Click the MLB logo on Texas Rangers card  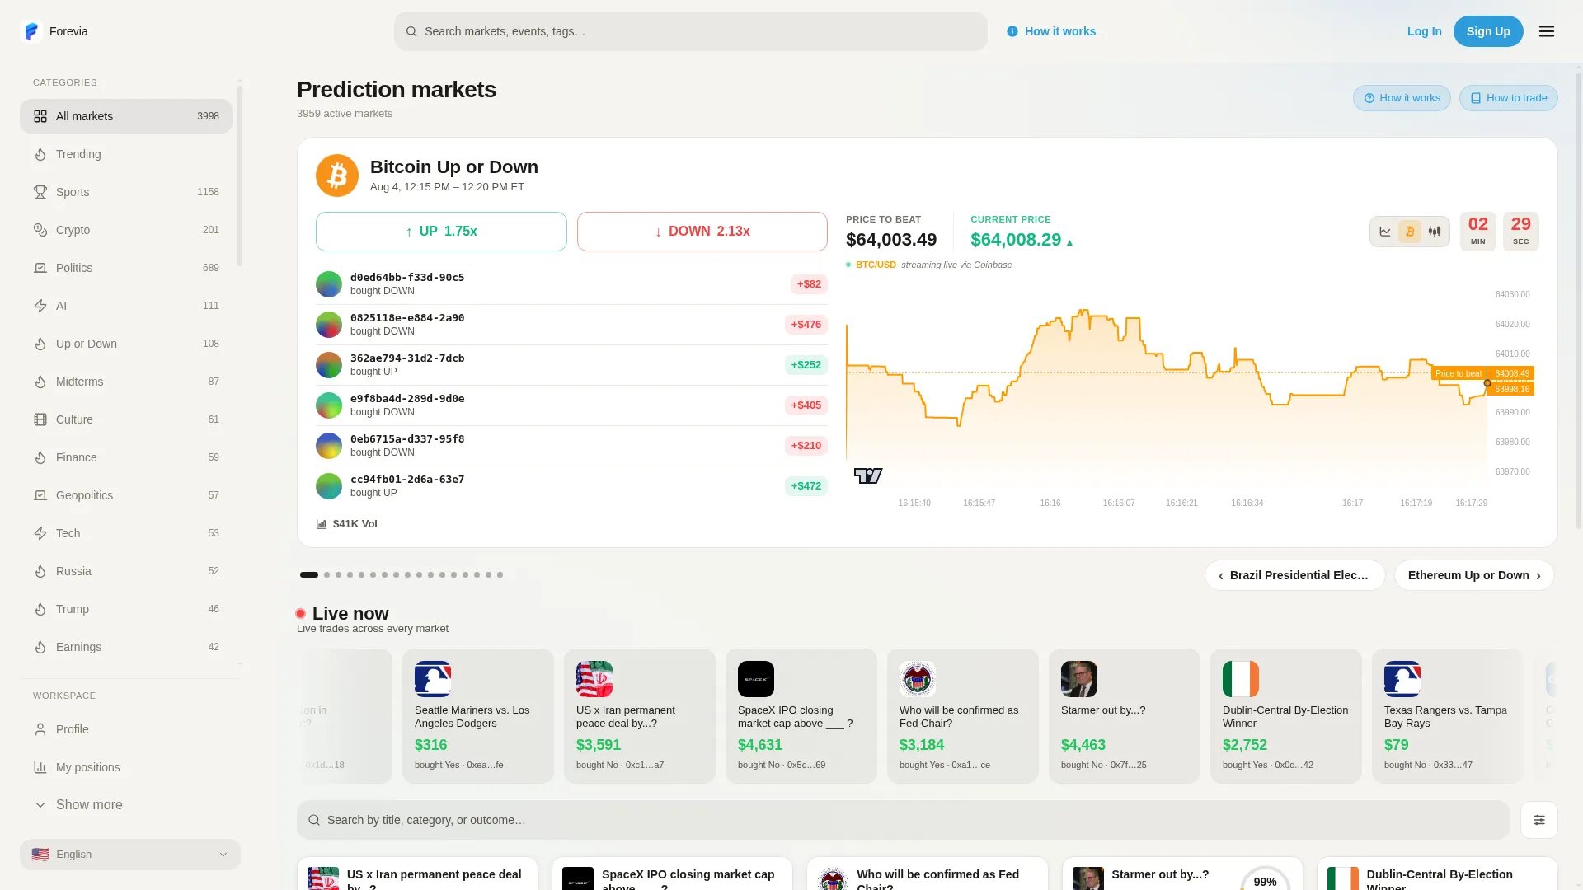[1402, 679]
